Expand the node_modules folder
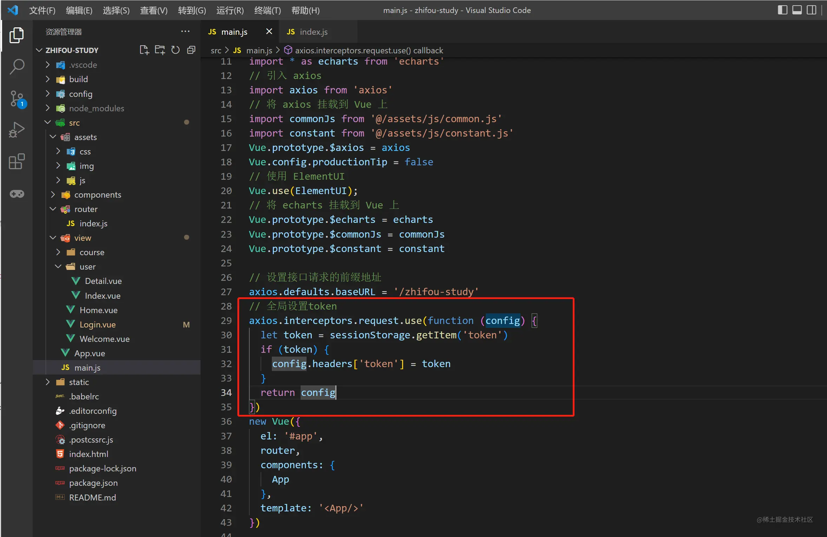 pyautogui.click(x=96, y=108)
